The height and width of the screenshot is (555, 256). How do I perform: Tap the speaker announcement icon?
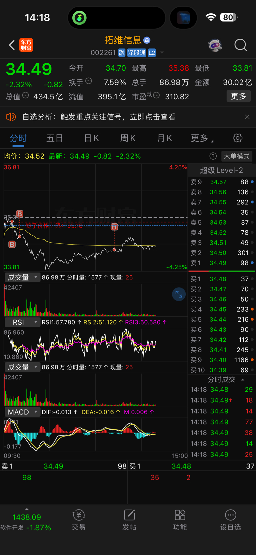(11, 117)
